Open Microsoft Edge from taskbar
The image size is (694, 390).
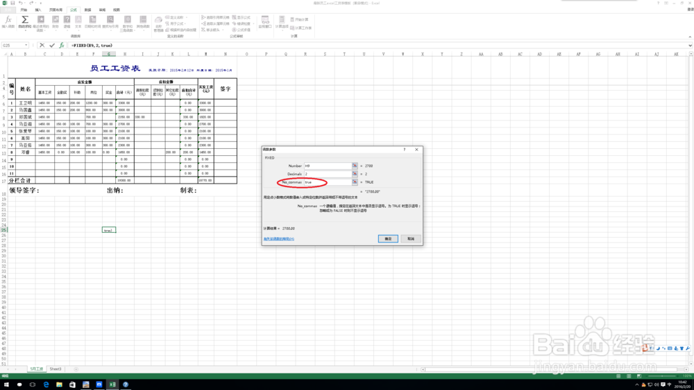(46, 384)
